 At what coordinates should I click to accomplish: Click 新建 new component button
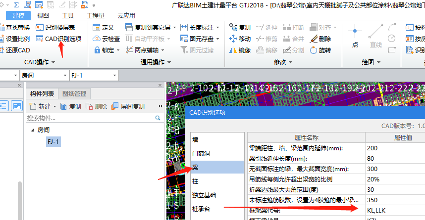40,107
